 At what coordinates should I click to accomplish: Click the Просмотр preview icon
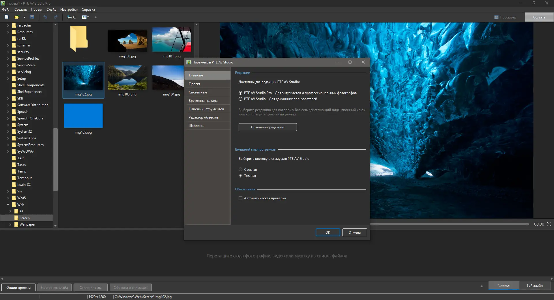point(496,17)
